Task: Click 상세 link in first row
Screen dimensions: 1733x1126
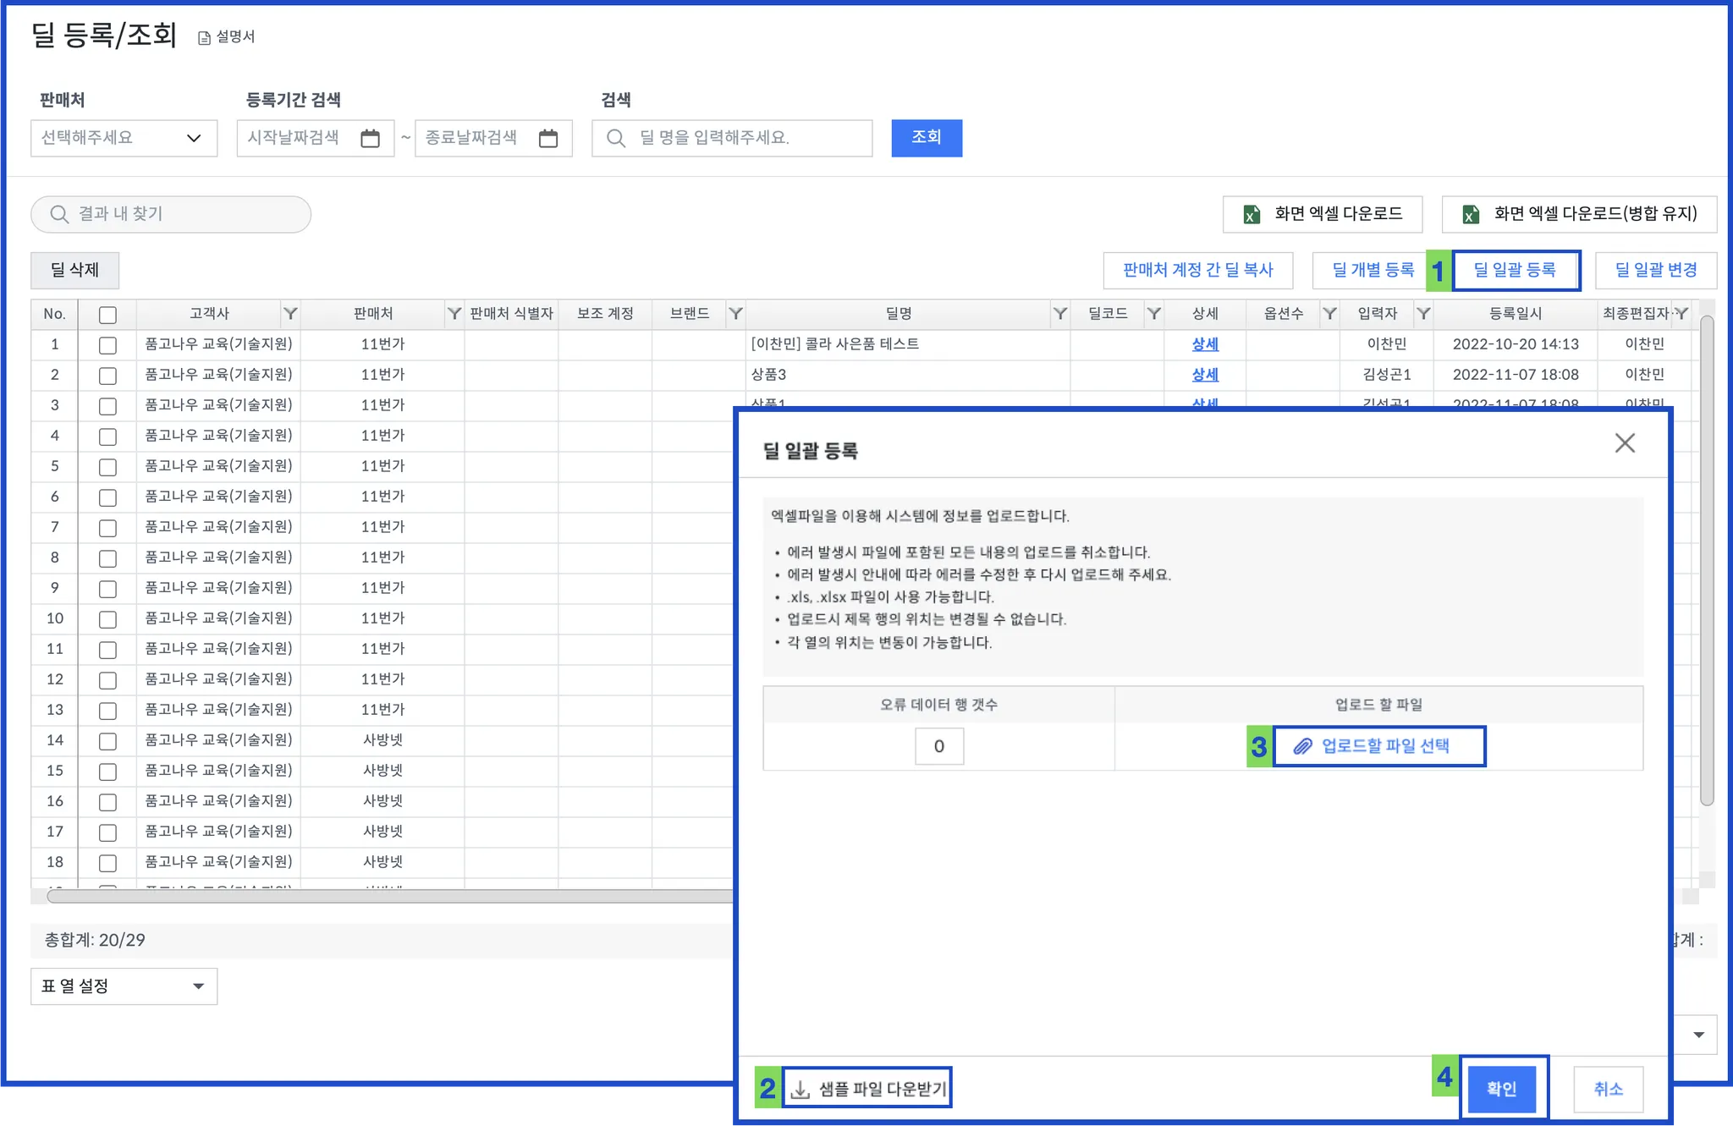Action: (x=1204, y=344)
